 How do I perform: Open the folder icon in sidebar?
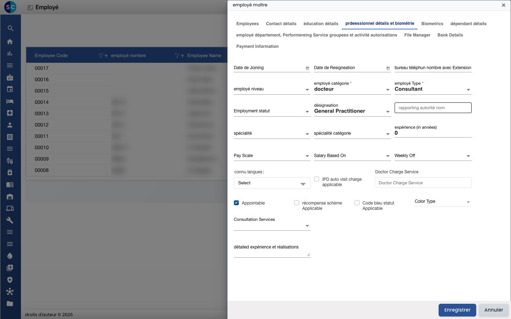(x=10, y=303)
